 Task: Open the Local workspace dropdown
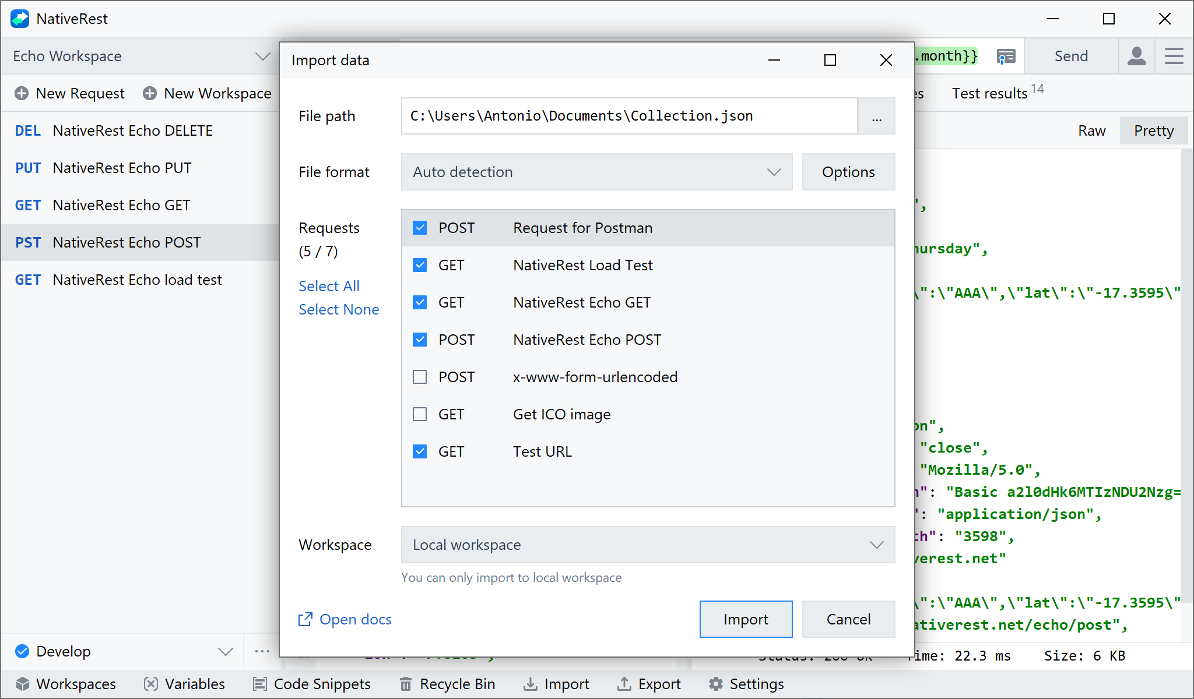pos(648,545)
